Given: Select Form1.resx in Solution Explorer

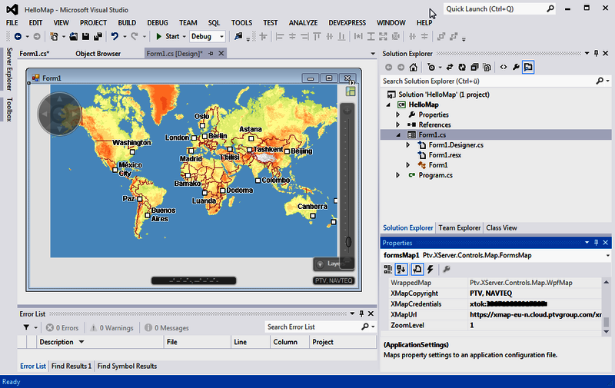Looking at the screenshot, I should coord(445,155).
